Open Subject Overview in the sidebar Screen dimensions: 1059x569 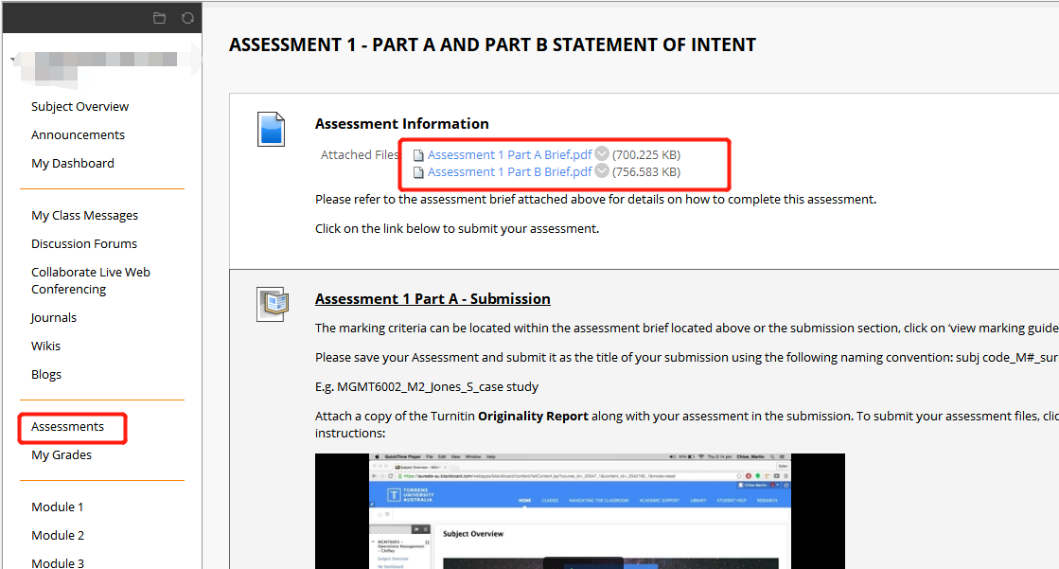tap(79, 106)
